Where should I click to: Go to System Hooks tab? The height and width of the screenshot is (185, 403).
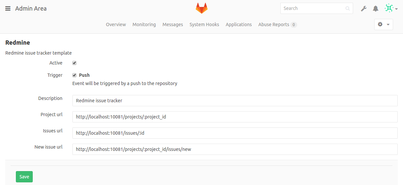pos(204,24)
